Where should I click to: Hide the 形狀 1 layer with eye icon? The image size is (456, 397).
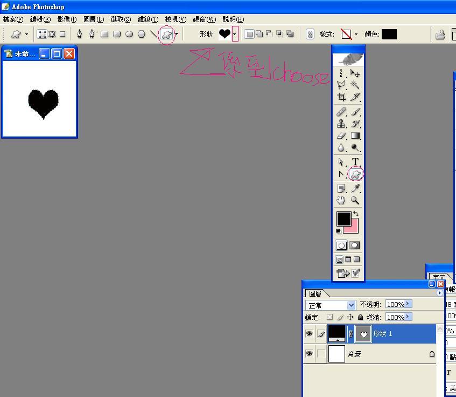tap(309, 334)
